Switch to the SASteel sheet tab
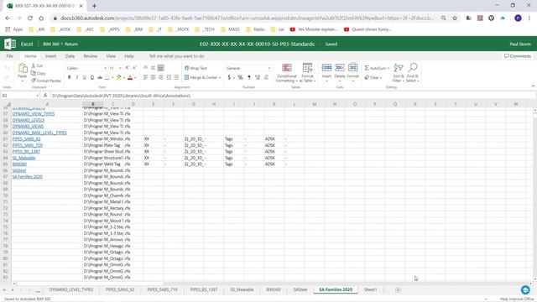The image size is (537, 302). click(300, 289)
